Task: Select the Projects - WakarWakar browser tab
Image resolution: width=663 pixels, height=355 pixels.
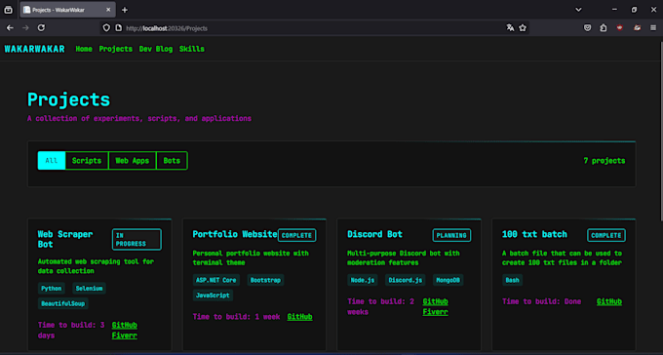Action: [x=67, y=10]
